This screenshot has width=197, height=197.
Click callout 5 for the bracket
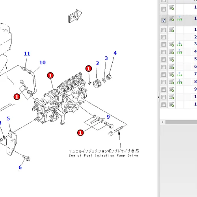8,119
